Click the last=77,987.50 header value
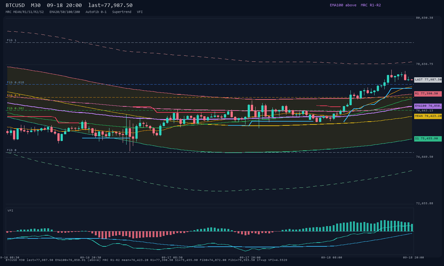 coord(110,5)
